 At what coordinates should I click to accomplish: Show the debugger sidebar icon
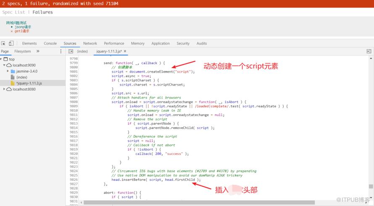(369, 51)
